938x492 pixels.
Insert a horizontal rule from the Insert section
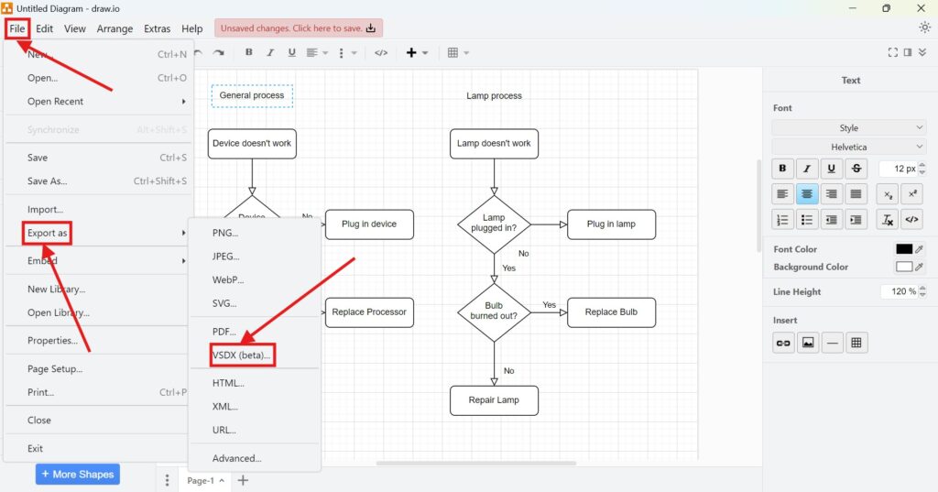click(832, 343)
